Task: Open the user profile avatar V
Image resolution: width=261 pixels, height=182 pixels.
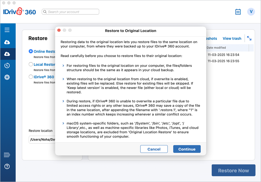Action: tap(251, 12)
